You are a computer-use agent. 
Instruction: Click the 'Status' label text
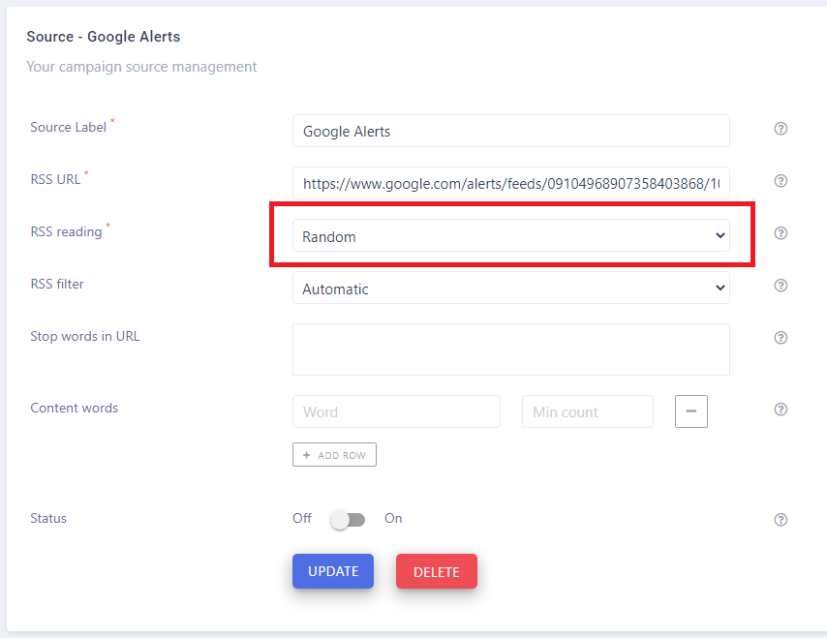(48, 518)
